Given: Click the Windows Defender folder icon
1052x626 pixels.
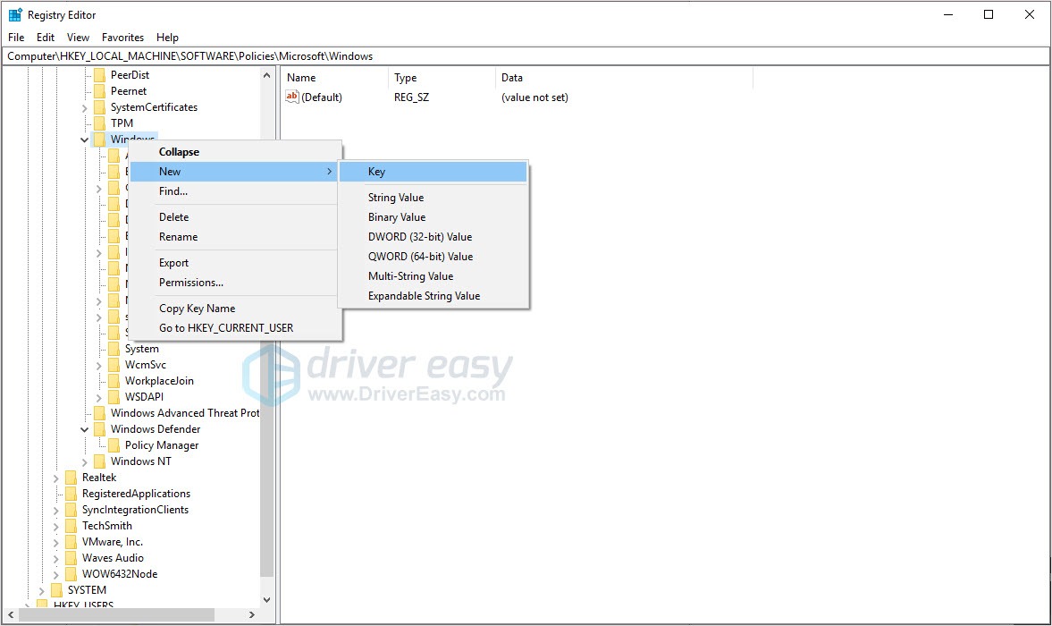Looking at the screenshot, I should click(99, 428).
